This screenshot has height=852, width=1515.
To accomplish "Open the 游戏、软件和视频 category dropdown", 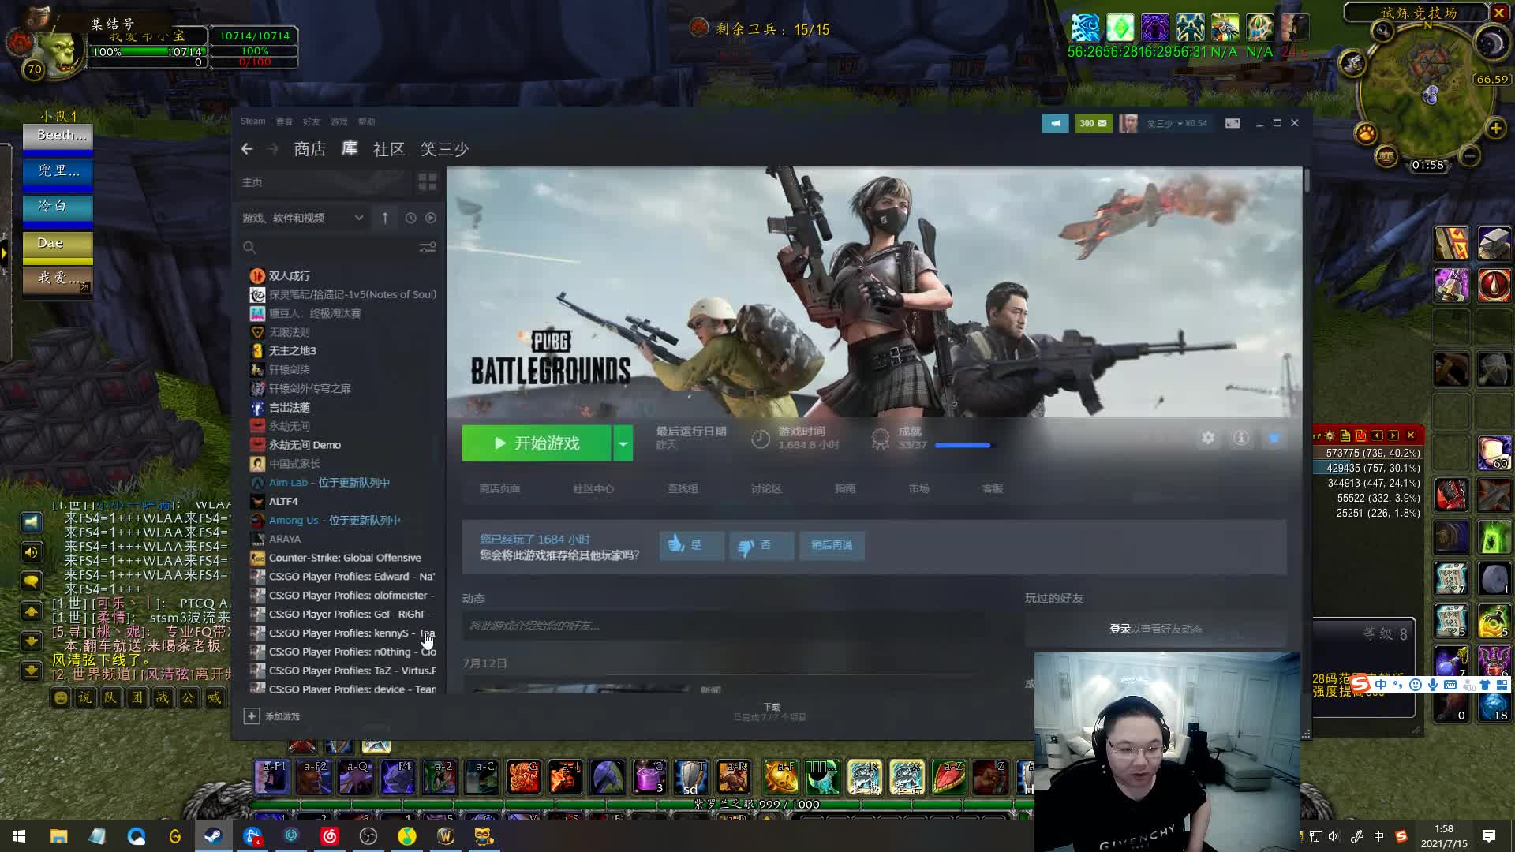I will coord(303,218).
